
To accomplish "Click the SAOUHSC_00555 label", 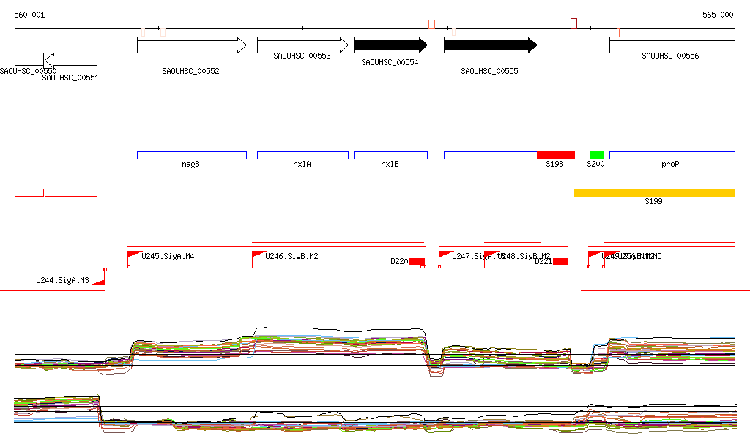I will tap(489, 71).
